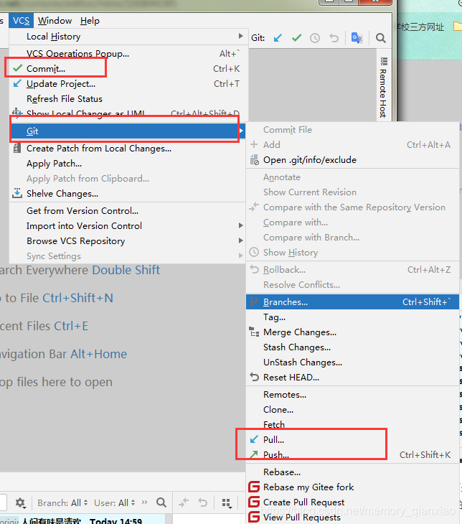Select Update Project... menu item
This screenshot has width=462, height=524.
point(128,83)
